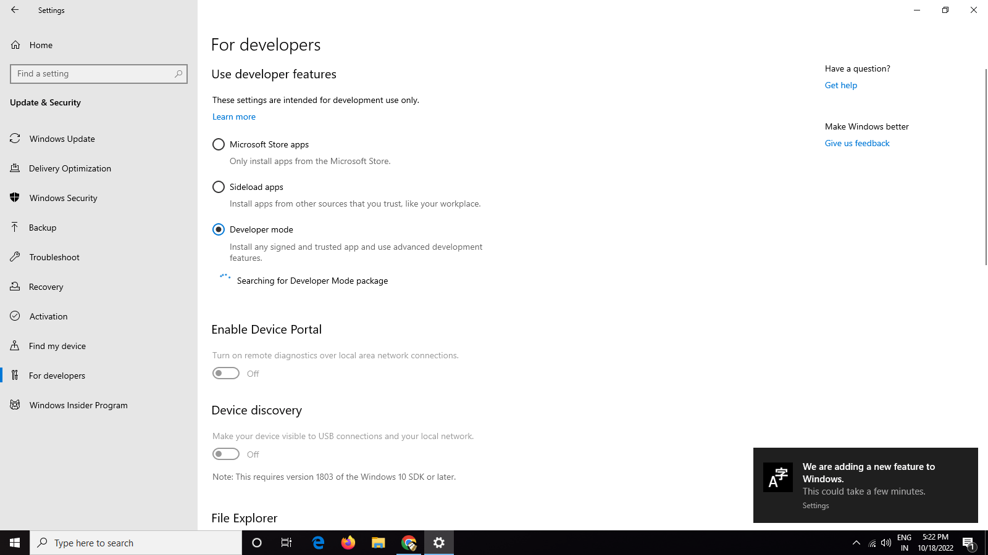The image size is (988, 555).
Task: Click the Recovery icon
Action: [x=15, y=287]
